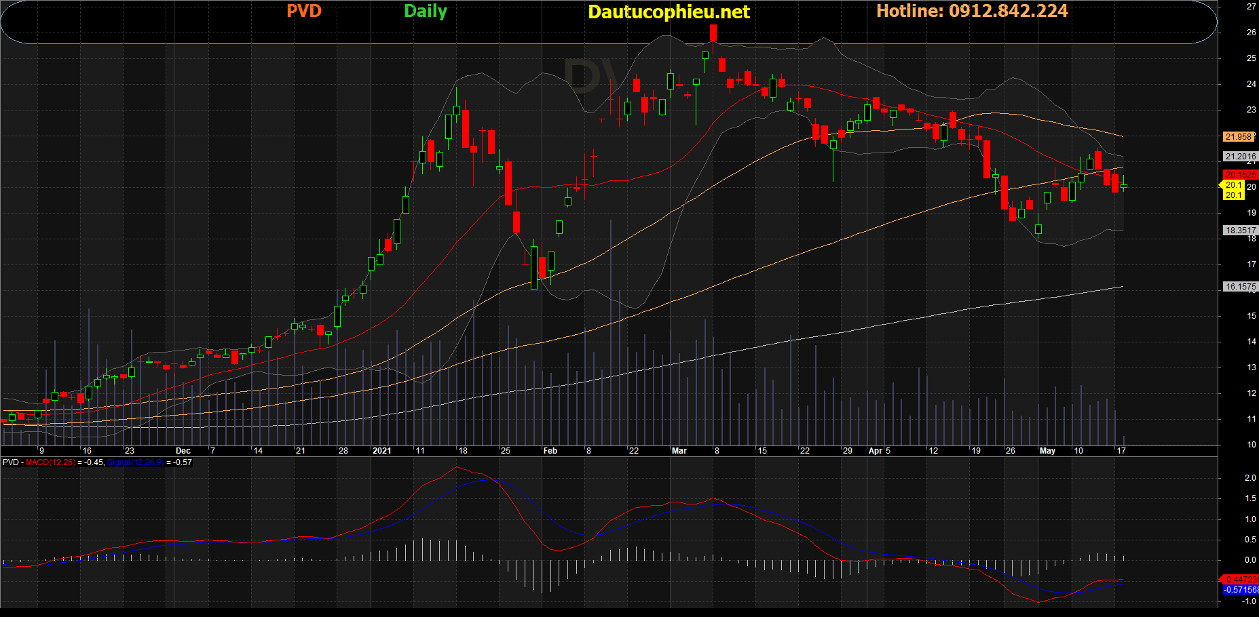Click the Dec label on date axis
Image resolution: width=1259 pixels, height=617 pixels.
tap(183, 451)
